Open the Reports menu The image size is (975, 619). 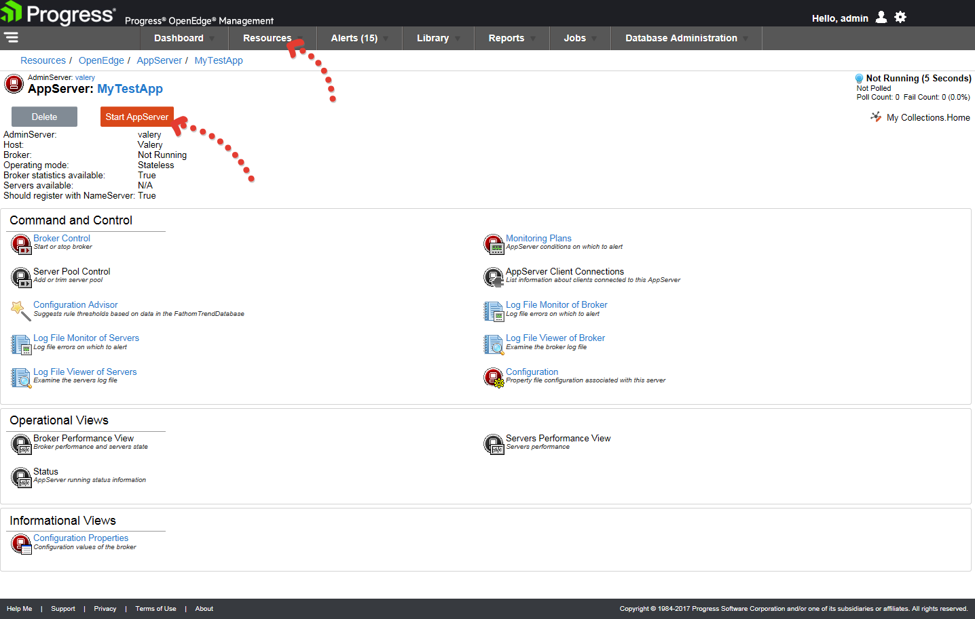pyautogui.click(x=507, y=38)
